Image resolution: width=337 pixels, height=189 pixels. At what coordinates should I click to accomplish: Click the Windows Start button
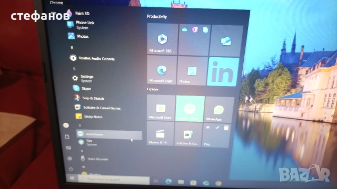point(72,178)
